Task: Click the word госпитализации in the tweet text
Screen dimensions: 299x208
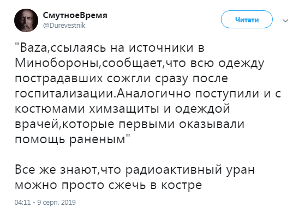Action: [65, 94]
